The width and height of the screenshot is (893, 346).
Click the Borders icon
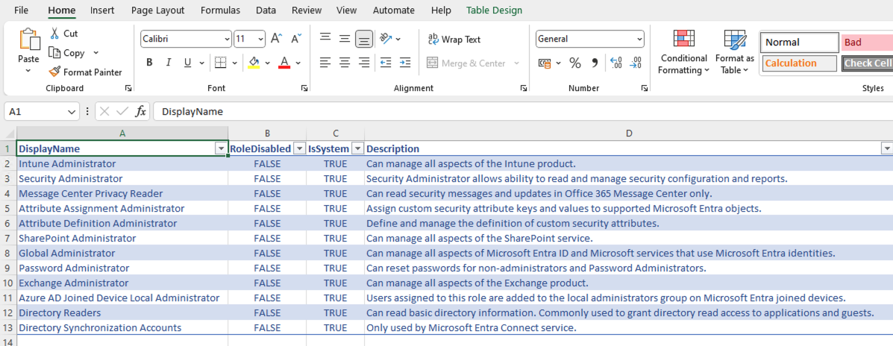(x=220, y=63)
